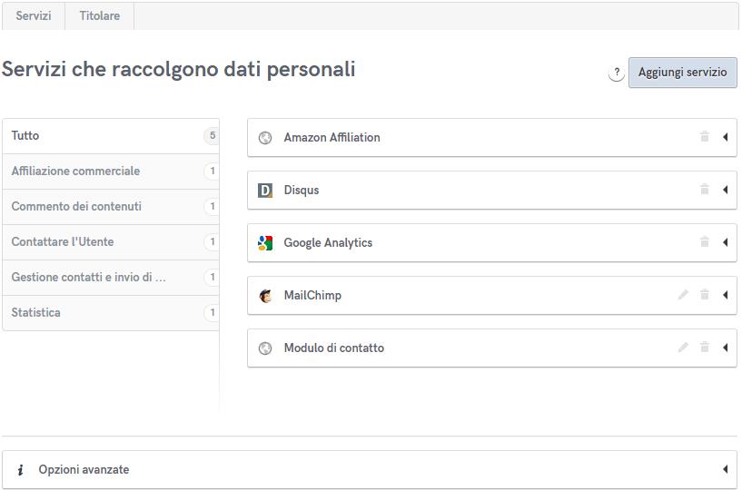Click the trash icon for MailChimp

pyautogui.click(x=704, y=295)
